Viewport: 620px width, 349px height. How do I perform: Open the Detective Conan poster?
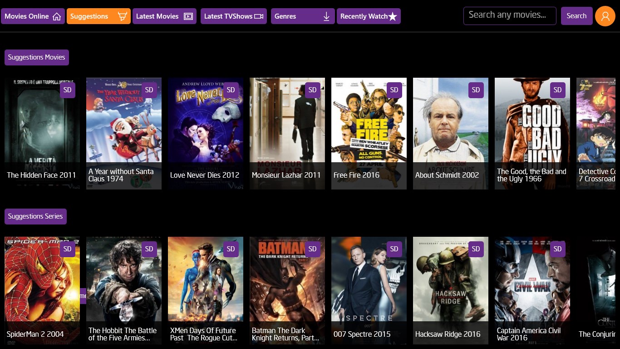click(596, 134)
